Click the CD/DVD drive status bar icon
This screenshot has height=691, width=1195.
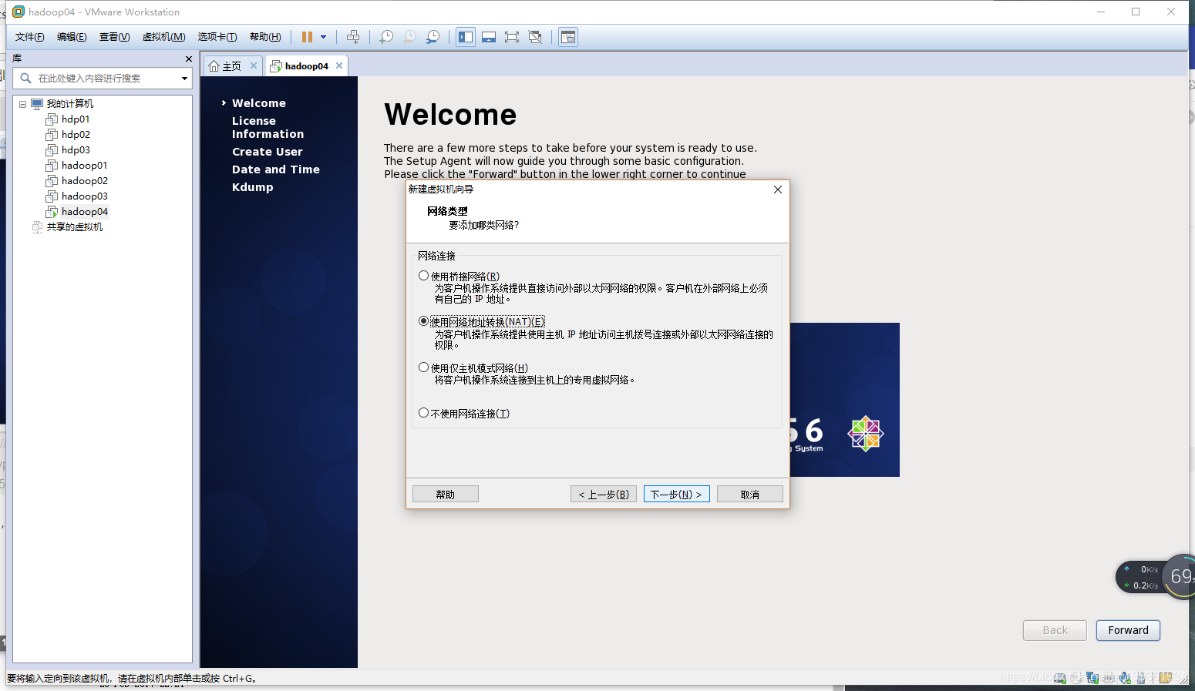pos(1076,678)
